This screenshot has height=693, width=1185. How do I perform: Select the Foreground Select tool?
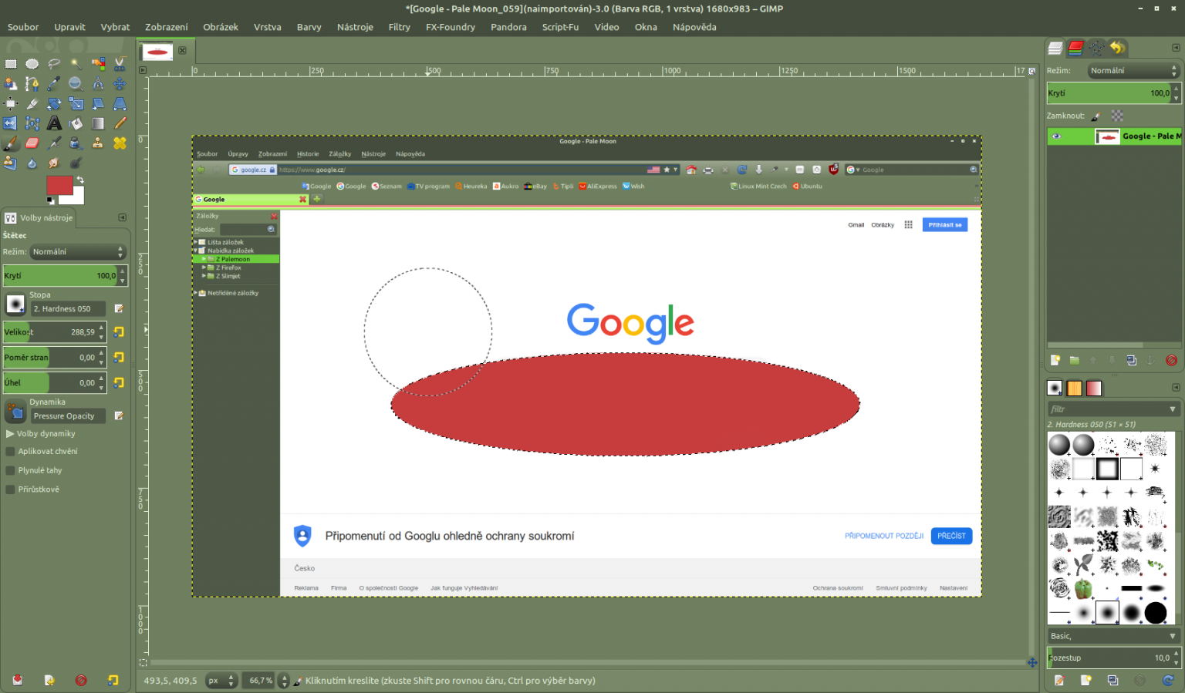click(x=11, y=83)
